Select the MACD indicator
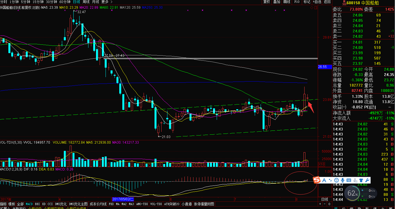The image size is (395, 209). (29, 204)
